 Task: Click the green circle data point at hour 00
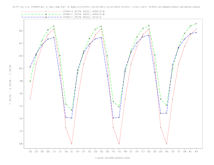coord(30,81)
